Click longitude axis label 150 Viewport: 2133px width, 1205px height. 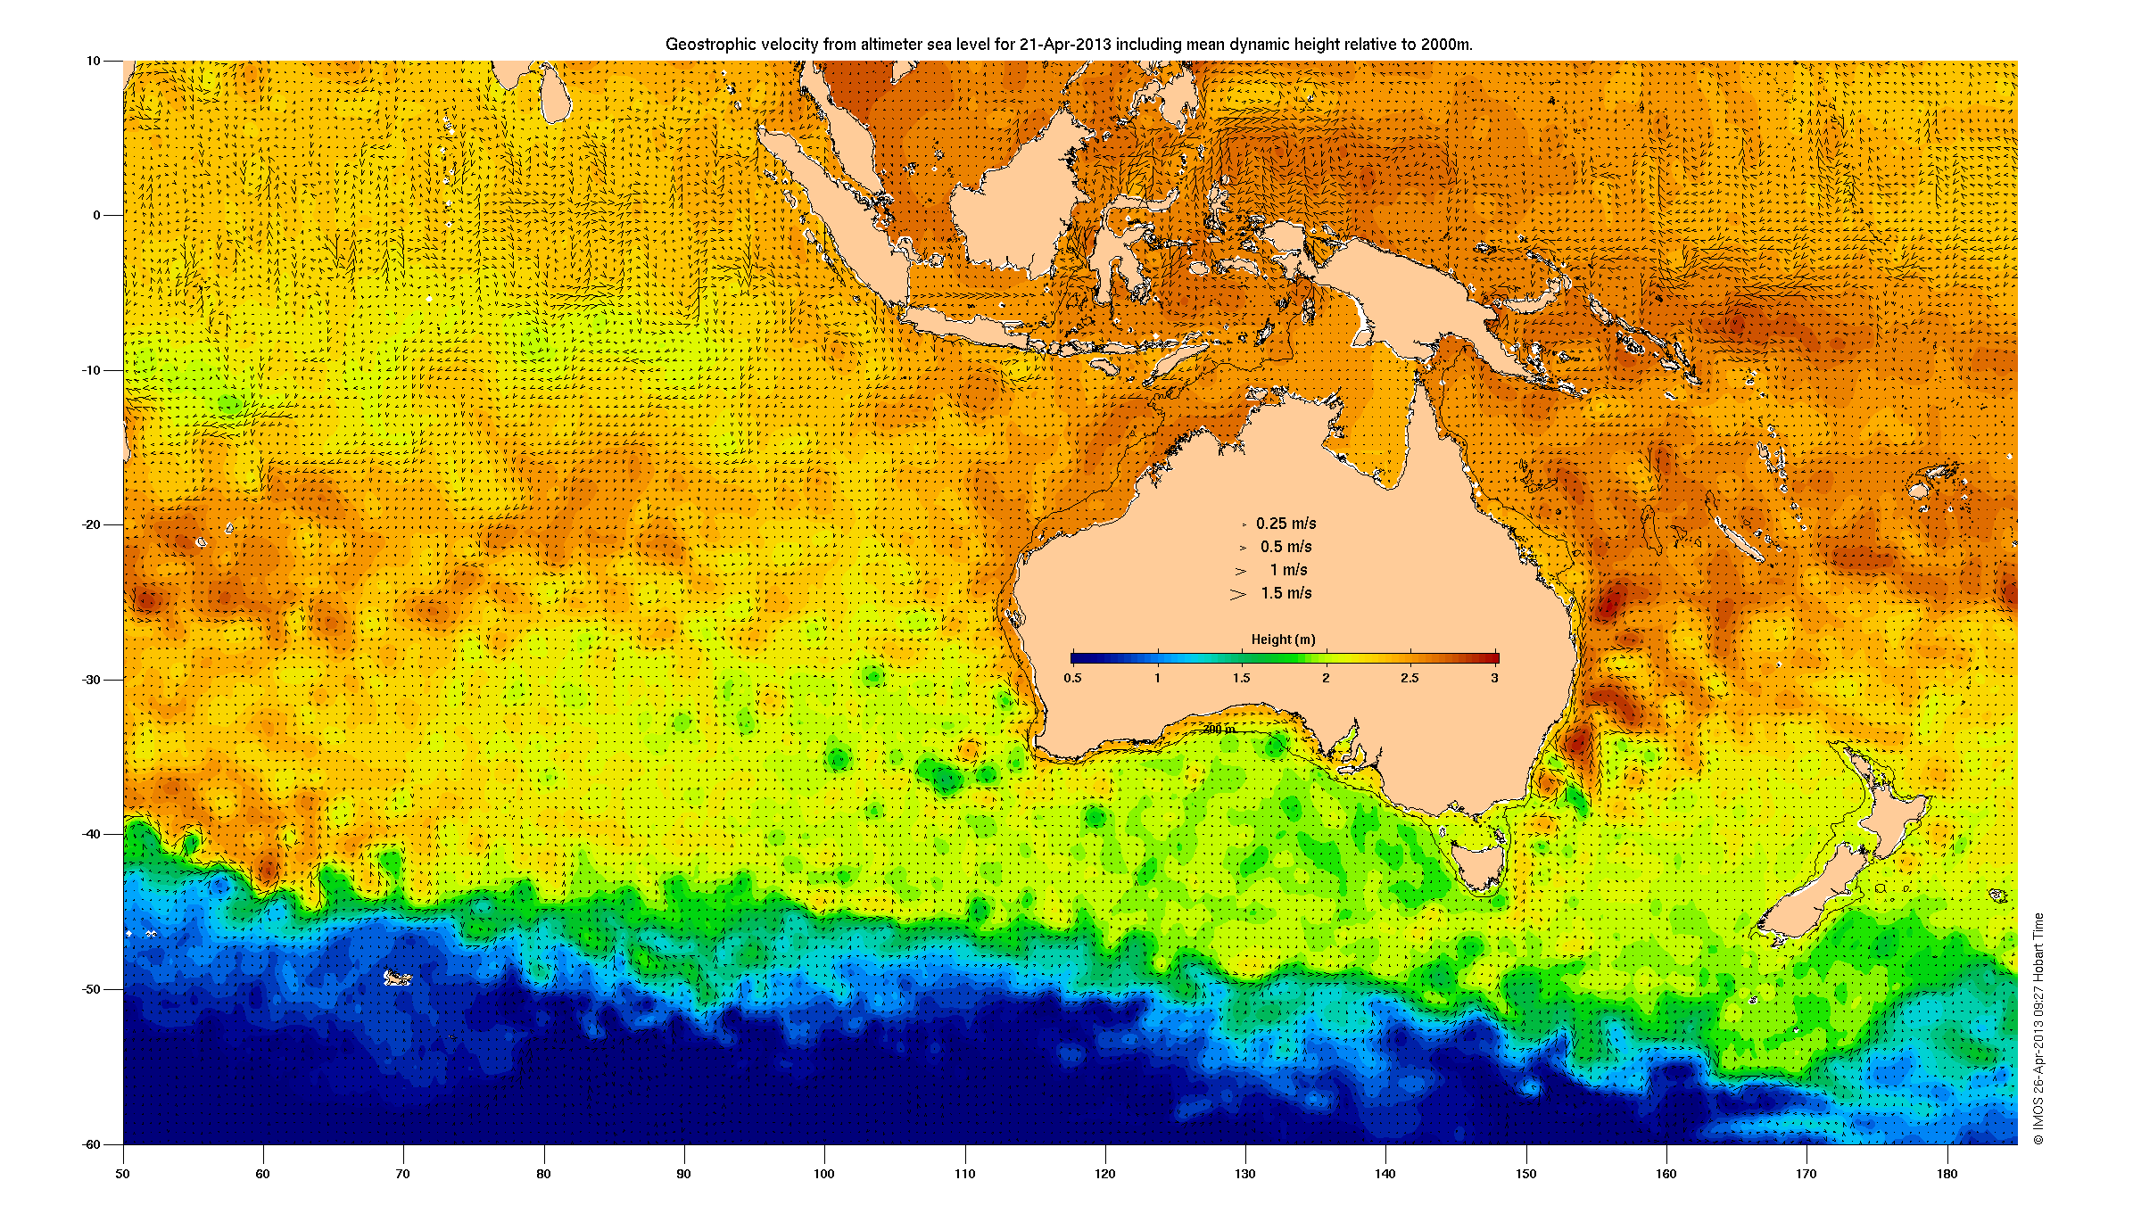1525,1174
